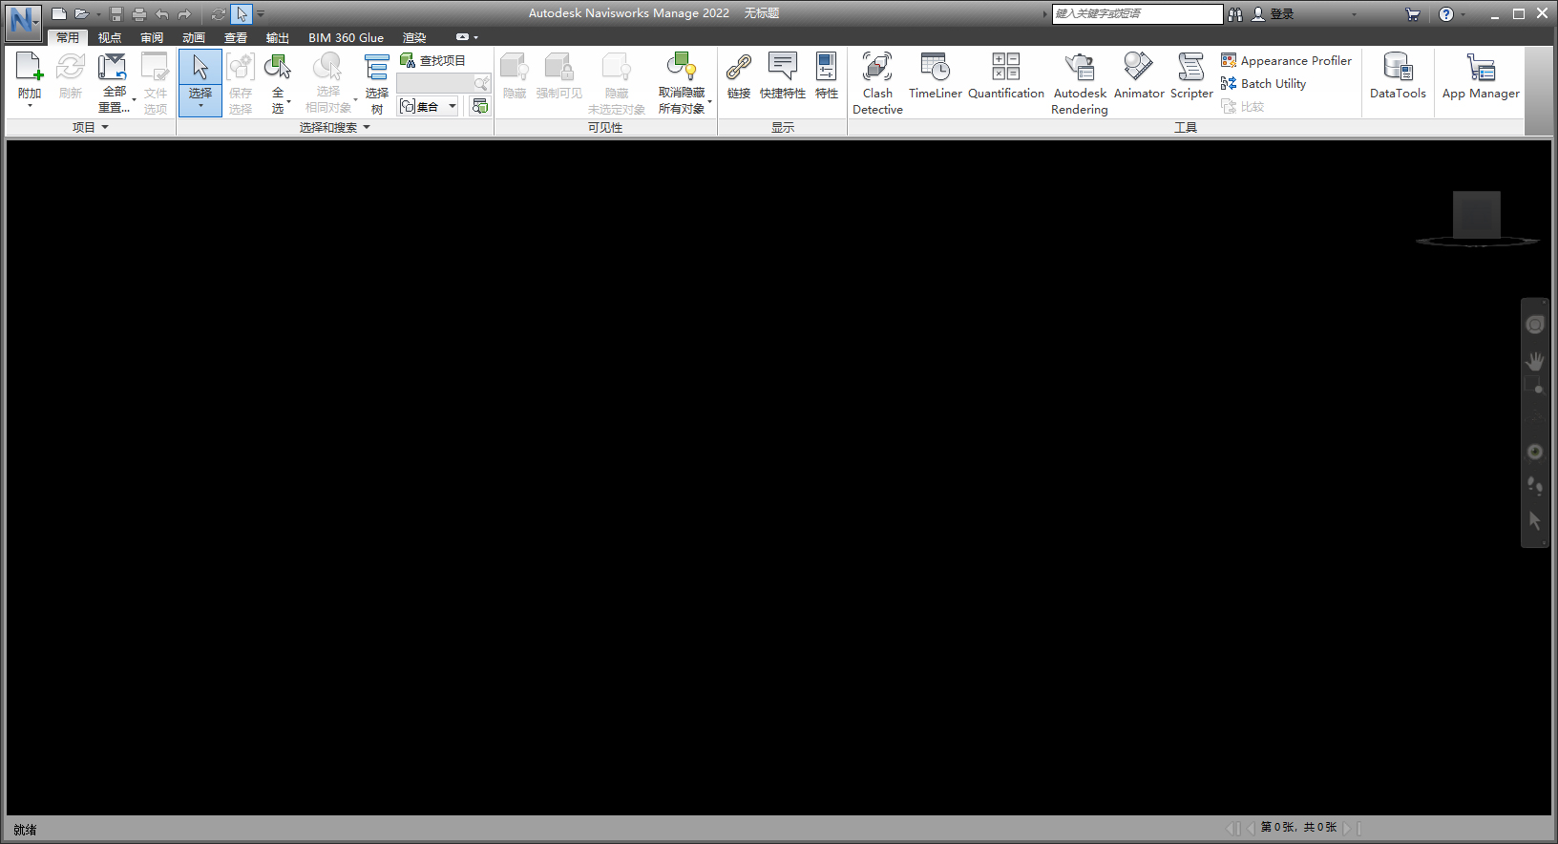1558x844 pixels.
Task: Toggle the 选择树 (Selection Tree) window
Action: [377, 83]
